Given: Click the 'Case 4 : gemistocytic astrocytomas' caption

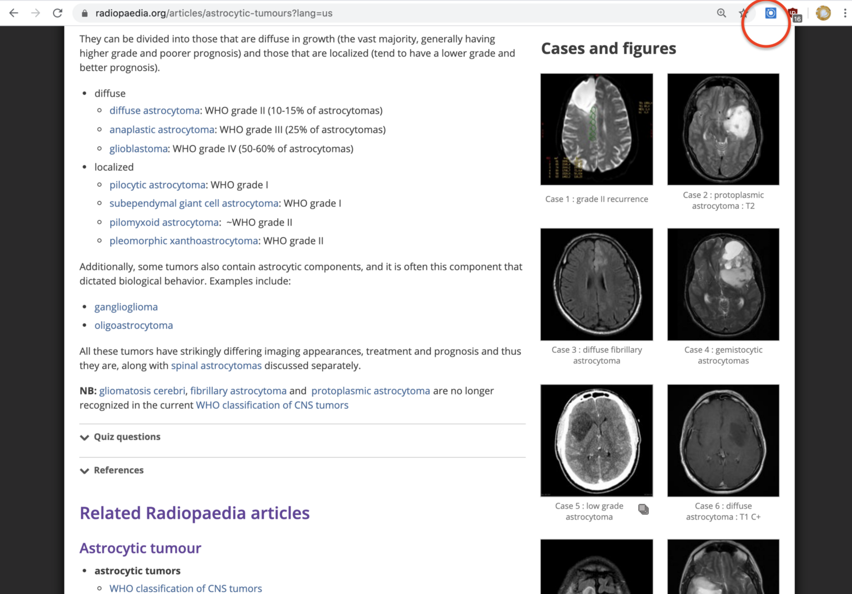Looking at the screenshot, I should (x=723, y=355).
